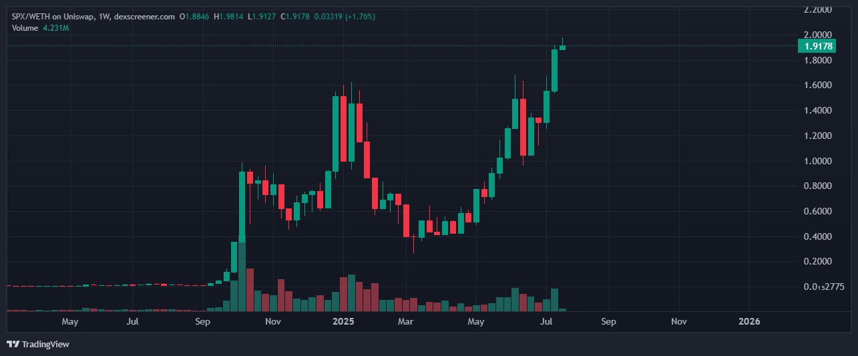The image size is (858, 356).
Task: Click the 0.6000 price axis label
Action: [x=818, y=212]
